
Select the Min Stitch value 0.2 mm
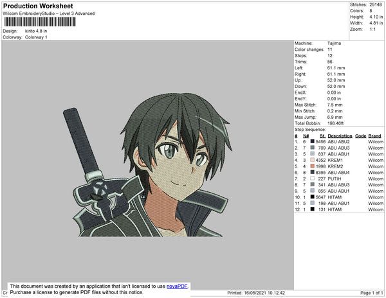click(x=335, y=111)
